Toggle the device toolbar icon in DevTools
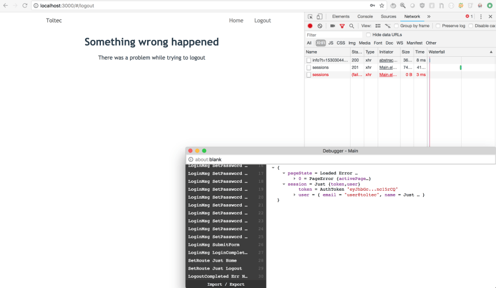The width and height of the screenshot is (496, 288). click(320, 16)
